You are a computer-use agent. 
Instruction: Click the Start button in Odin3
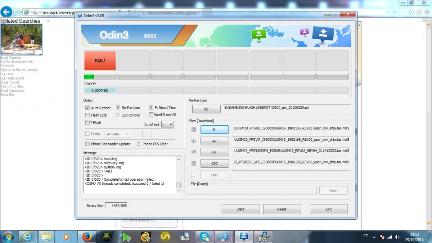coord(240,209)
